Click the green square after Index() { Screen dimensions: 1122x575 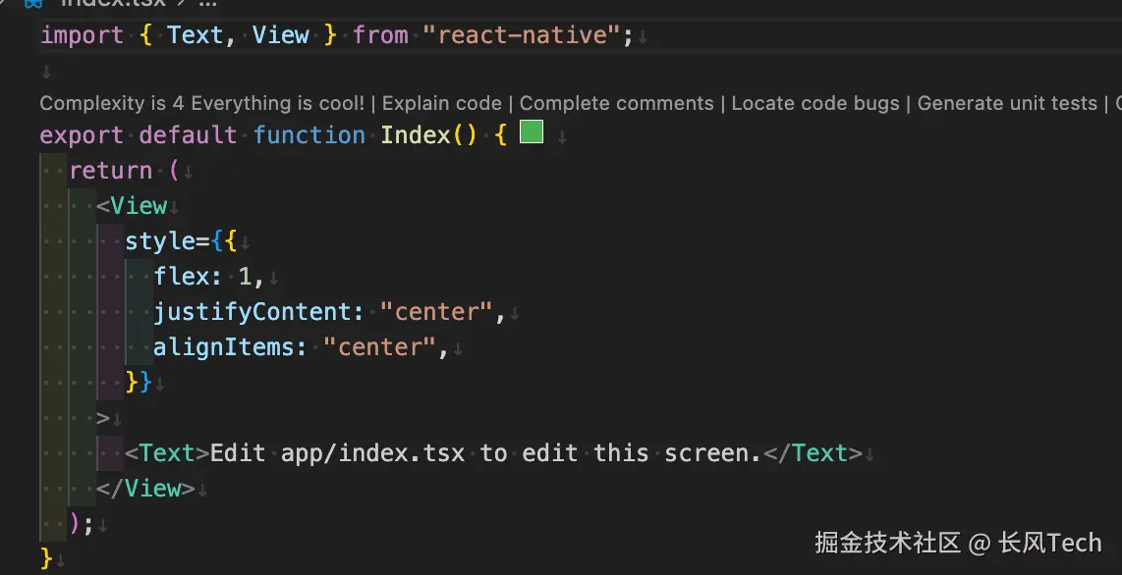532,131
